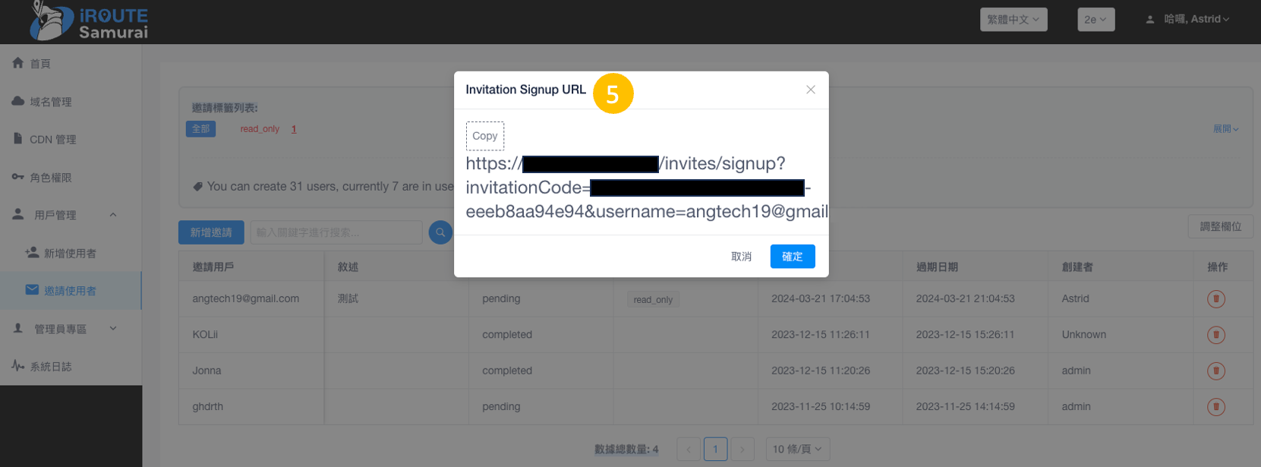Delete the angtech19@gmail.com invitation
Viewport: 1261px width, 467px height.
click(1215, 299)
